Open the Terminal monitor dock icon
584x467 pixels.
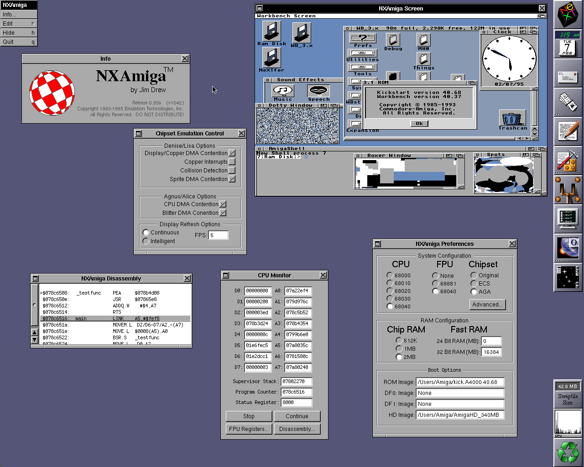tap(568, 219)
